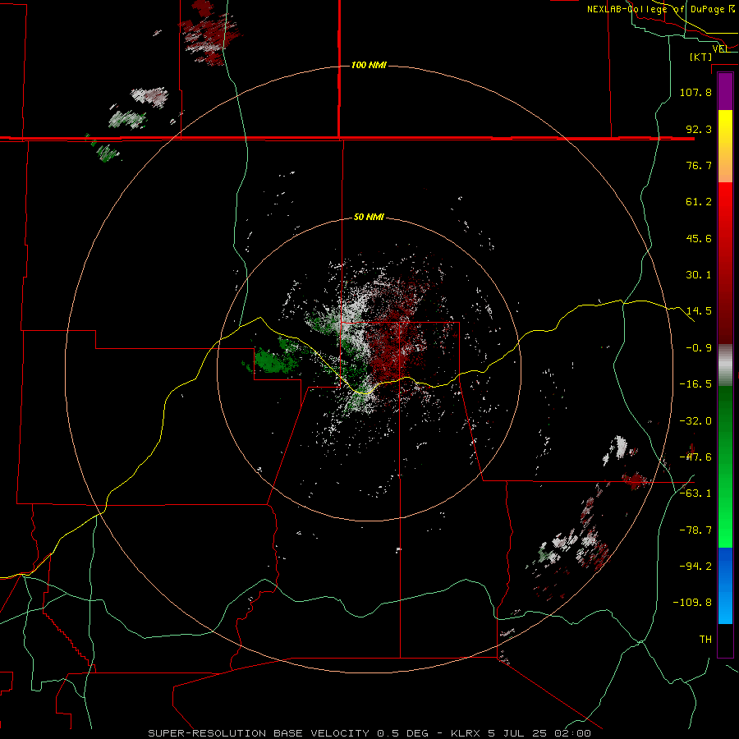Viewport: 739px width, 739px height.
Task: Click the 30.1 velocity scale value
Action: pyautogui.click(x=699, y=275)
